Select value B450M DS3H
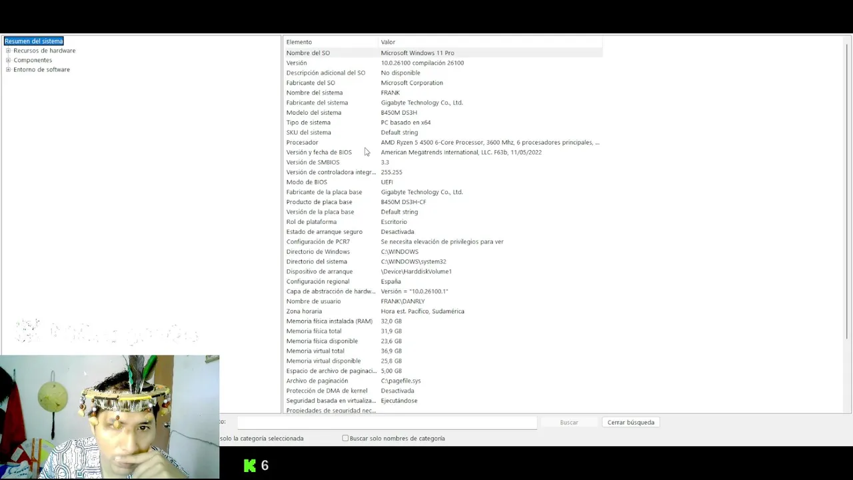This screenshot has height=480, width=853. [x=399, y=113]
